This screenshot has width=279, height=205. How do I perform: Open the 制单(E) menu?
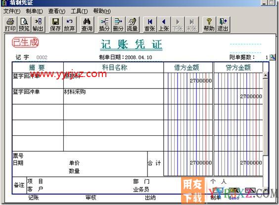[34, 11]
